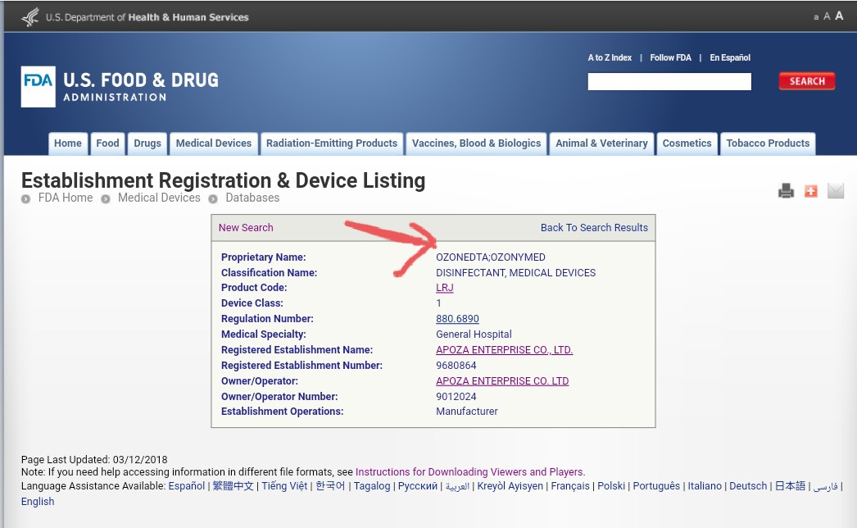
Task: Open the Cosmetics tab
Action: point(687,143)
